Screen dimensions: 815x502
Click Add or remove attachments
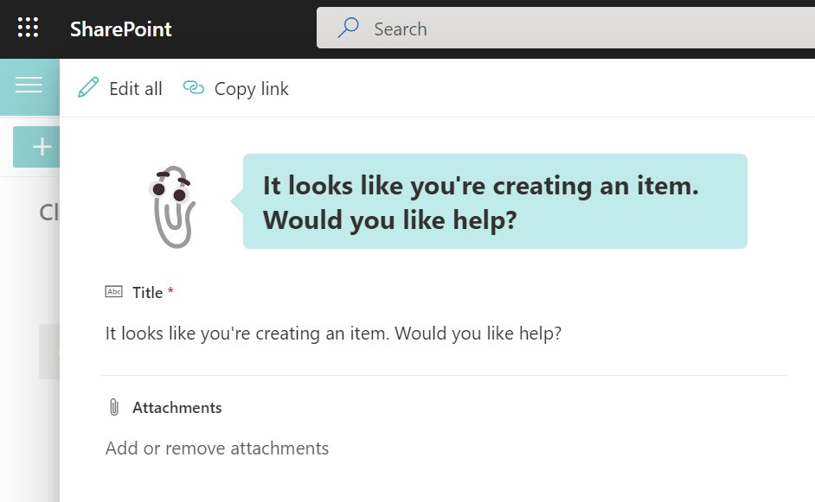217,448
